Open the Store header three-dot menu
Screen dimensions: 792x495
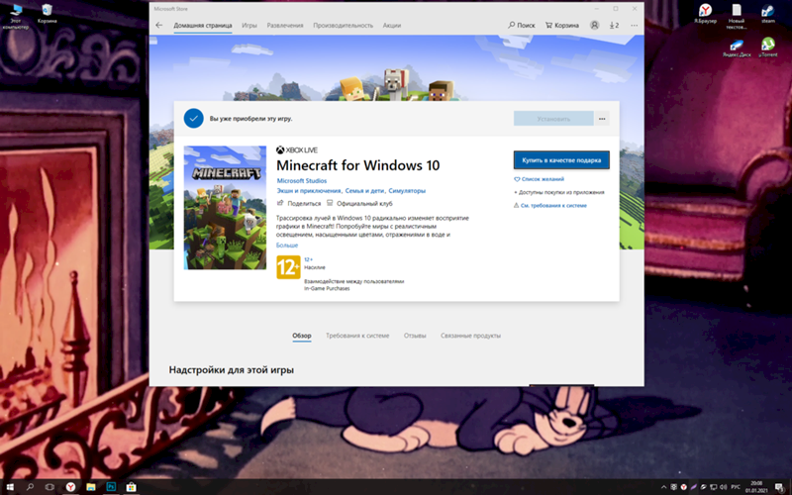click(x=634, y=26)
